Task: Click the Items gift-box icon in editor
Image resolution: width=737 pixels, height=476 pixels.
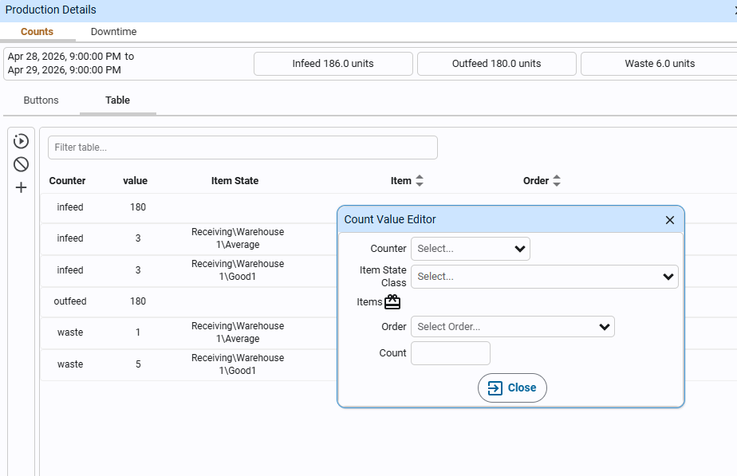Action: pos(392,301)
